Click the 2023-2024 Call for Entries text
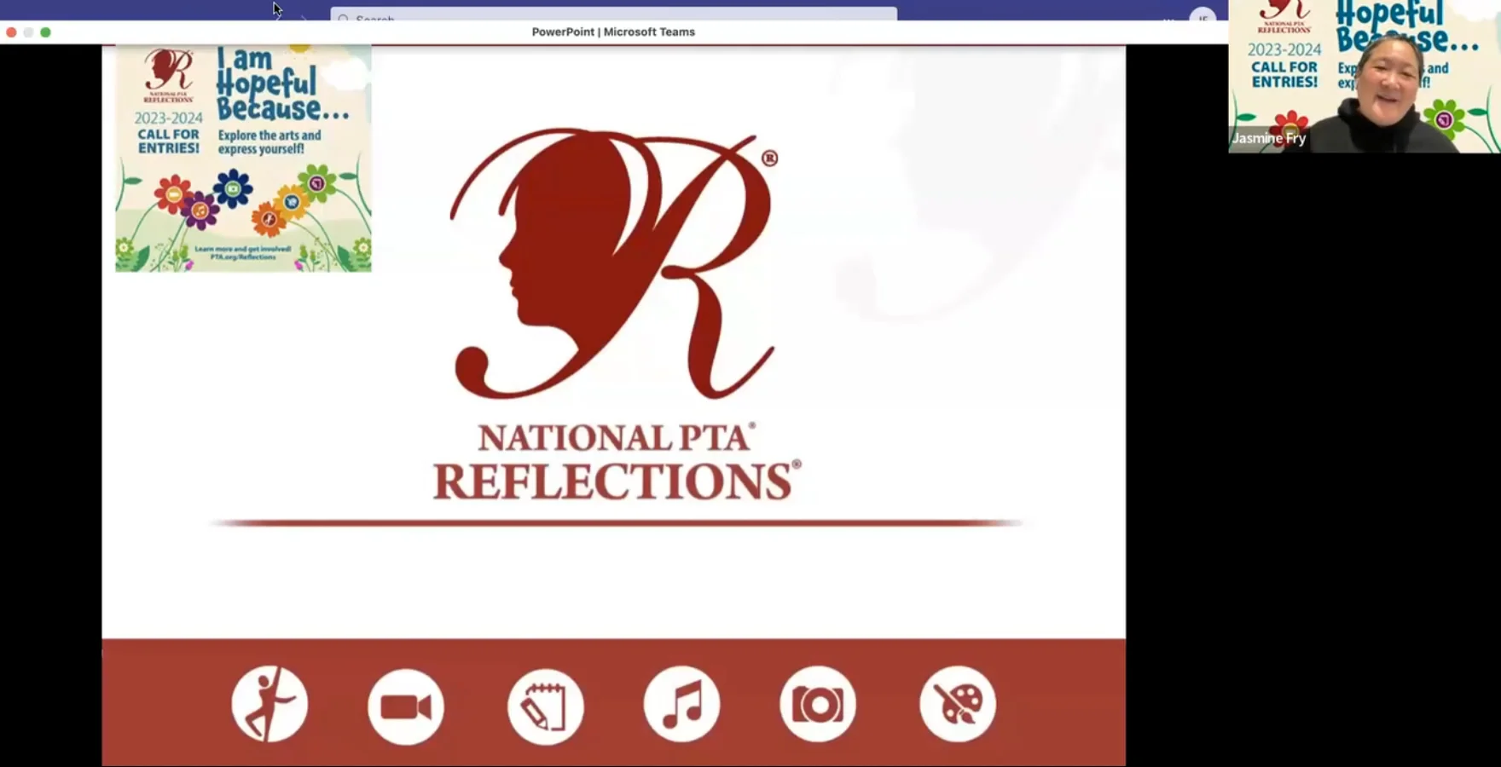The width and height of the screenshot is (1501, 767). pyautogui.click(x=168, y=132)
